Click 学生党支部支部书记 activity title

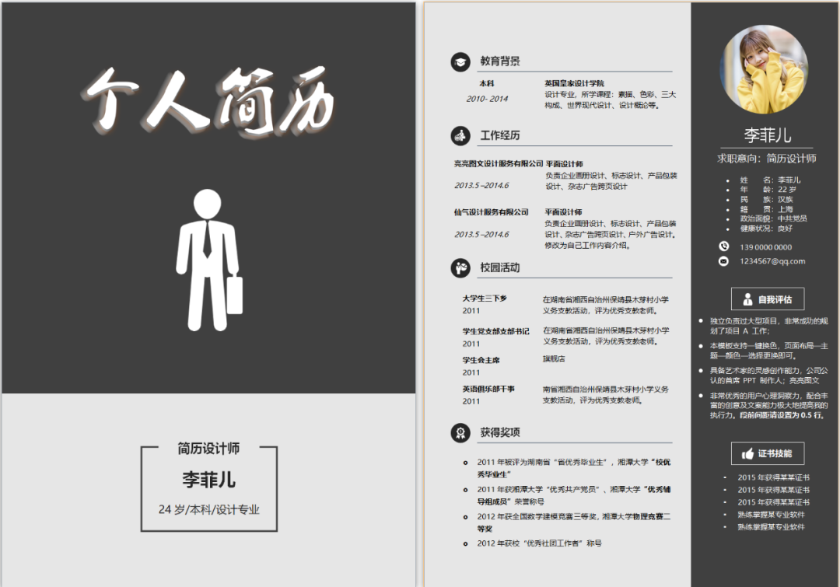495,331
